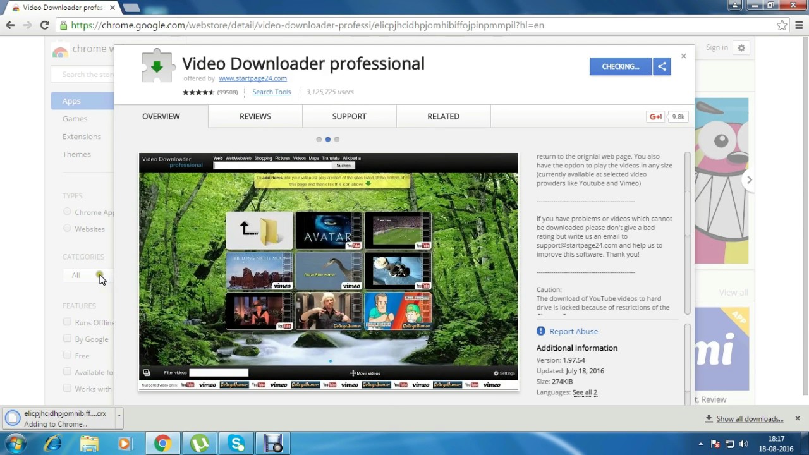Screen dimensions: 809x455
Task: Show hidden system tray icons
Action: coord(700,444)
